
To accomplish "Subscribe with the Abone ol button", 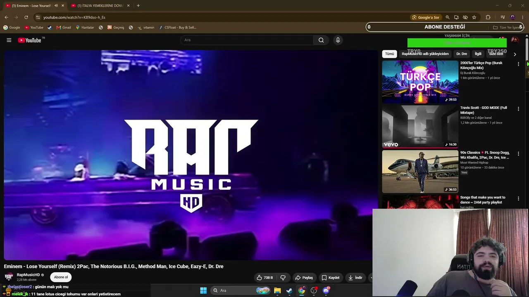I will click(x=61, y=277).
